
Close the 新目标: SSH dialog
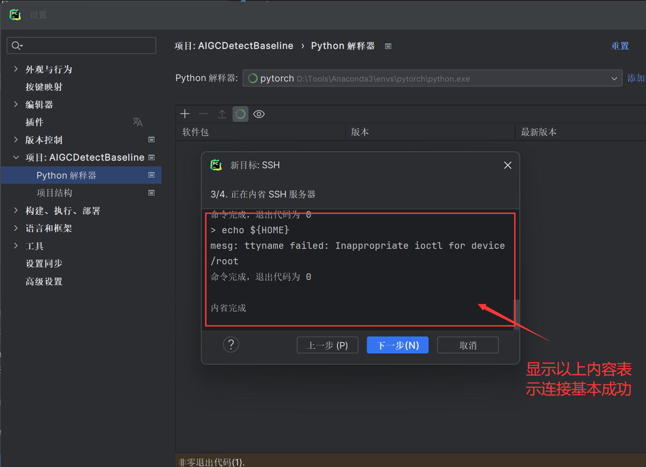tap(508, 165)
